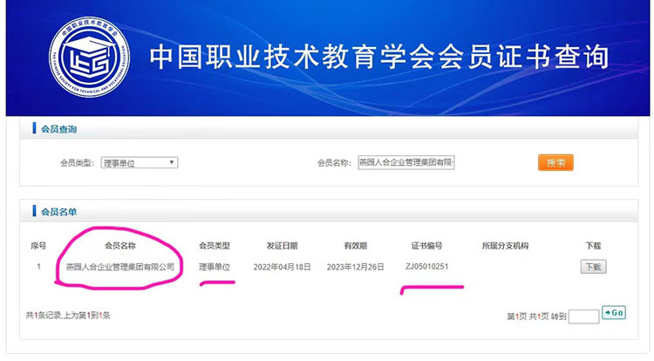
Task: Open the 会员类型 dropdown showing 理事单位
Action: click(140, 162)
